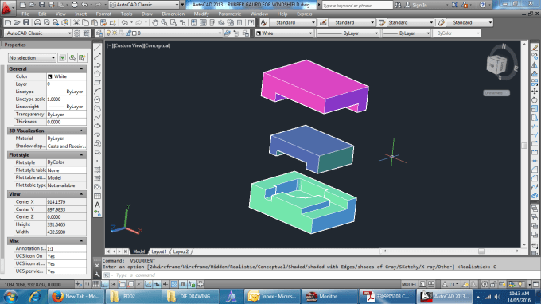Click Sign In link
541x304 pixels.
click(x=419, y=5)
